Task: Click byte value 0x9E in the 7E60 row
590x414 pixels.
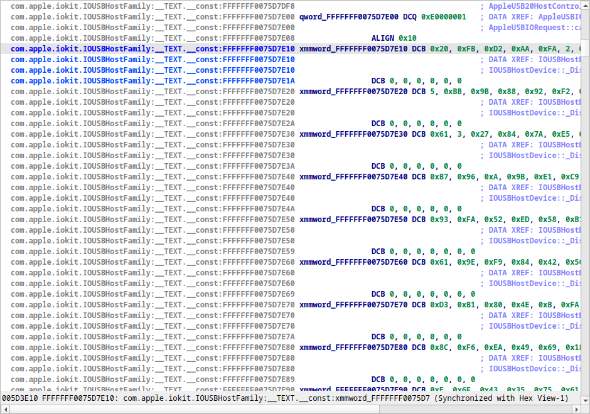Action: pyautogui.click(x=466, y=262)
